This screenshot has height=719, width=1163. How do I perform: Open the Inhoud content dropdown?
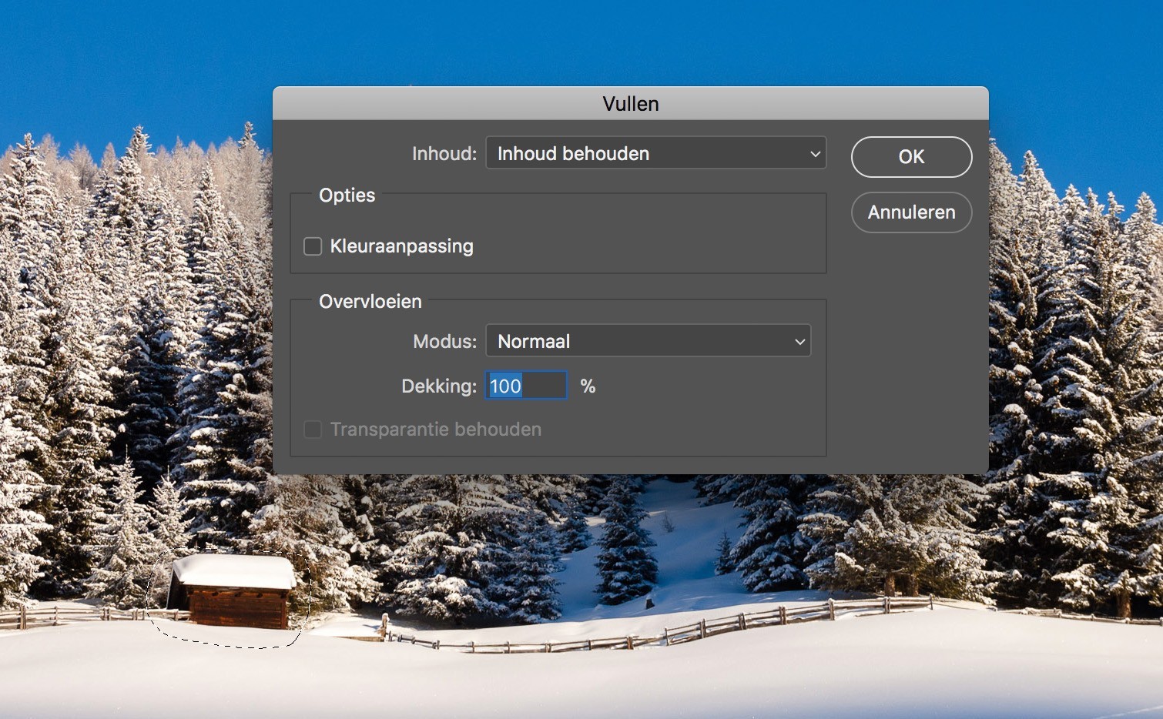pyautogui.click(x=655, y=153)
